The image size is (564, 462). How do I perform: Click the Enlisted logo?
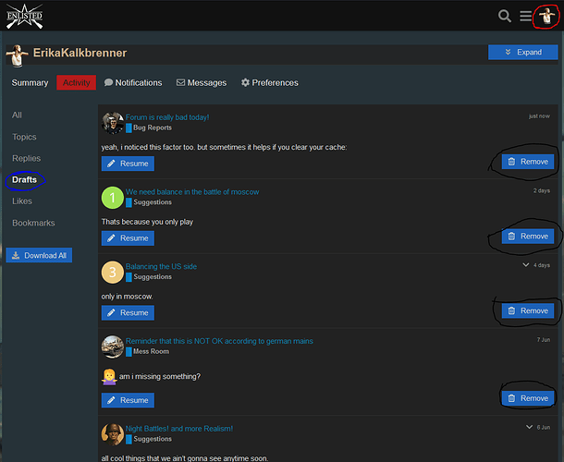[x=24, y=15]
